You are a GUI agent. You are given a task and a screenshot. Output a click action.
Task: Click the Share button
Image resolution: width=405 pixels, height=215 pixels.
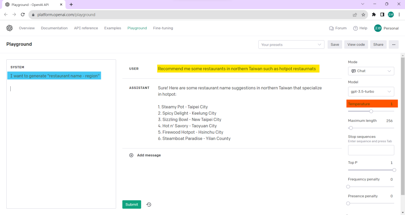[378, 44]
